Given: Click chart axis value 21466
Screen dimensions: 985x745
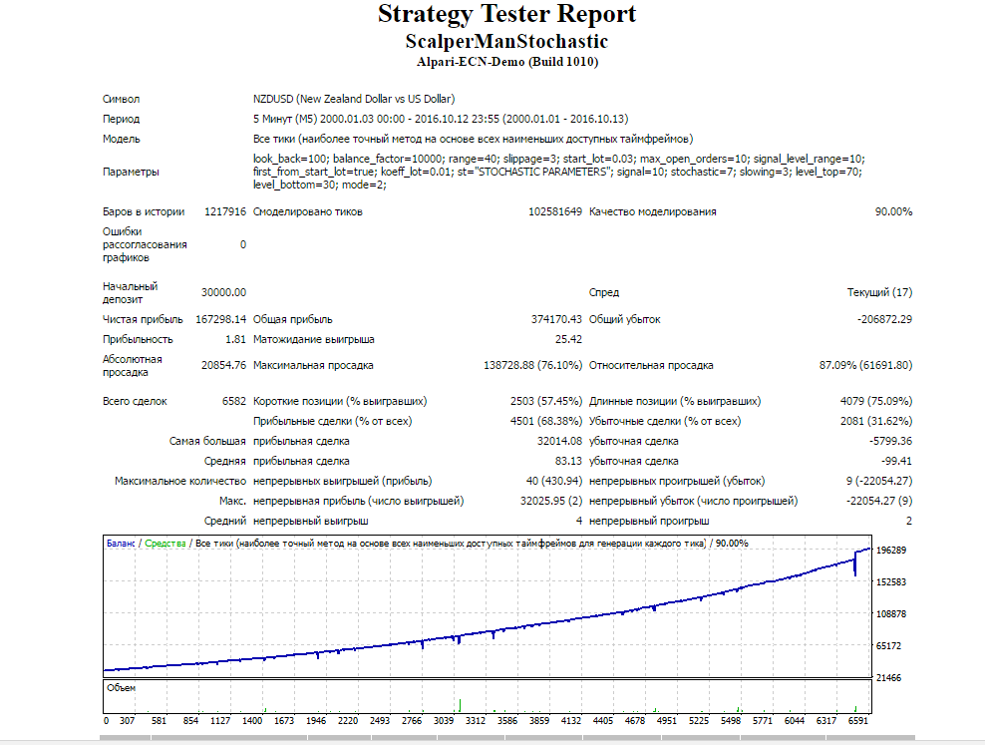Looking at the screenshot, I should click(x=888, y=678).
